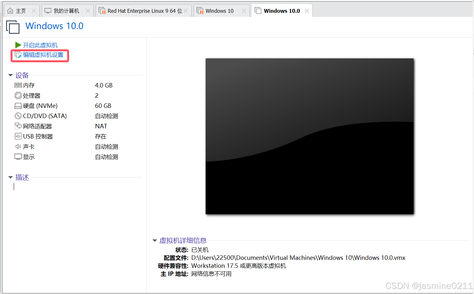This screenshot has width=474, height=294.
Task: Close the Windows 10 tab
Action: [244, 11]
